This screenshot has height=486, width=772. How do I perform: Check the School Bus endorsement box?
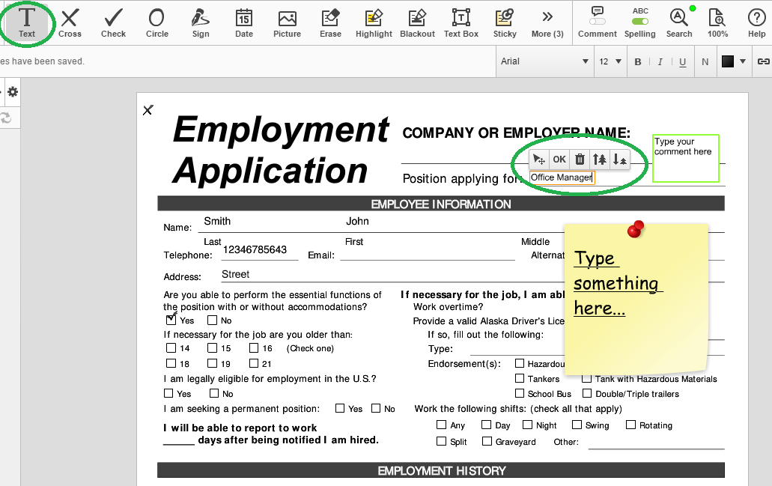coord(520,393)
